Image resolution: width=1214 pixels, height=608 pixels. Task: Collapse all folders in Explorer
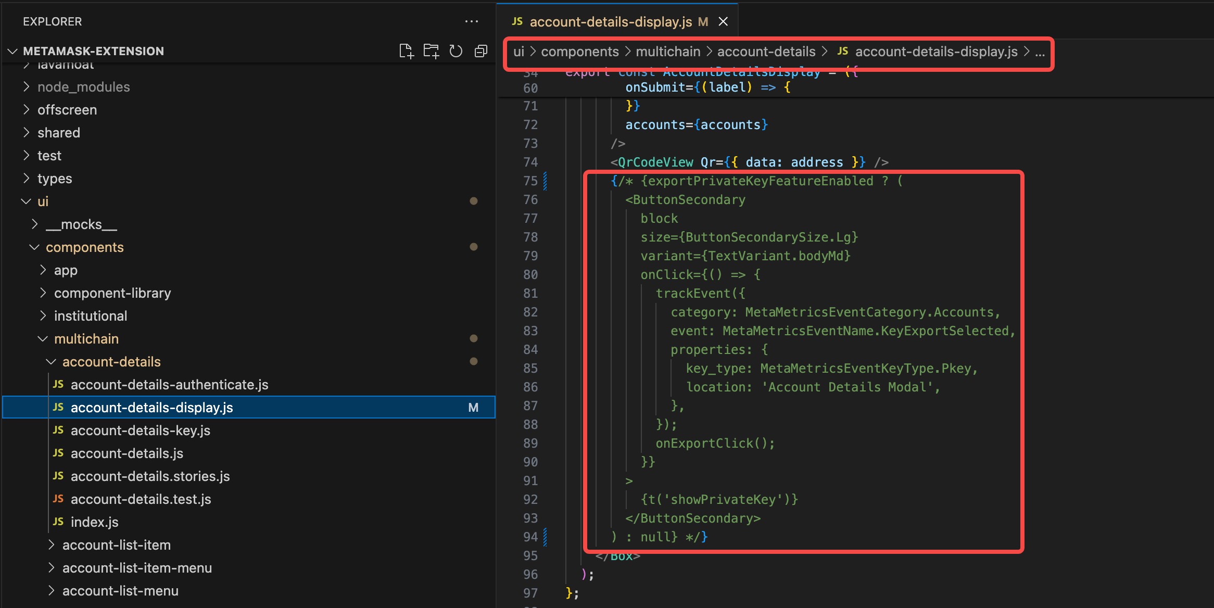[481, 51]
